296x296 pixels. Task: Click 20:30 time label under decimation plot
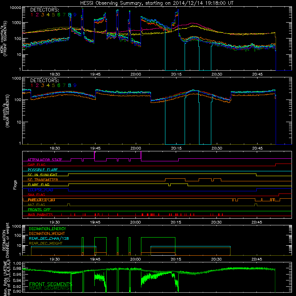216,259
